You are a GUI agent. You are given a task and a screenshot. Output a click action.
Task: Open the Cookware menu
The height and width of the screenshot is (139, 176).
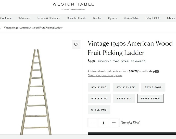[x=6, y=18]
